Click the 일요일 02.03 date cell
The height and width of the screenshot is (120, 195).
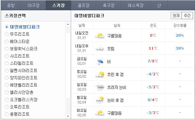tap(82, 87)
